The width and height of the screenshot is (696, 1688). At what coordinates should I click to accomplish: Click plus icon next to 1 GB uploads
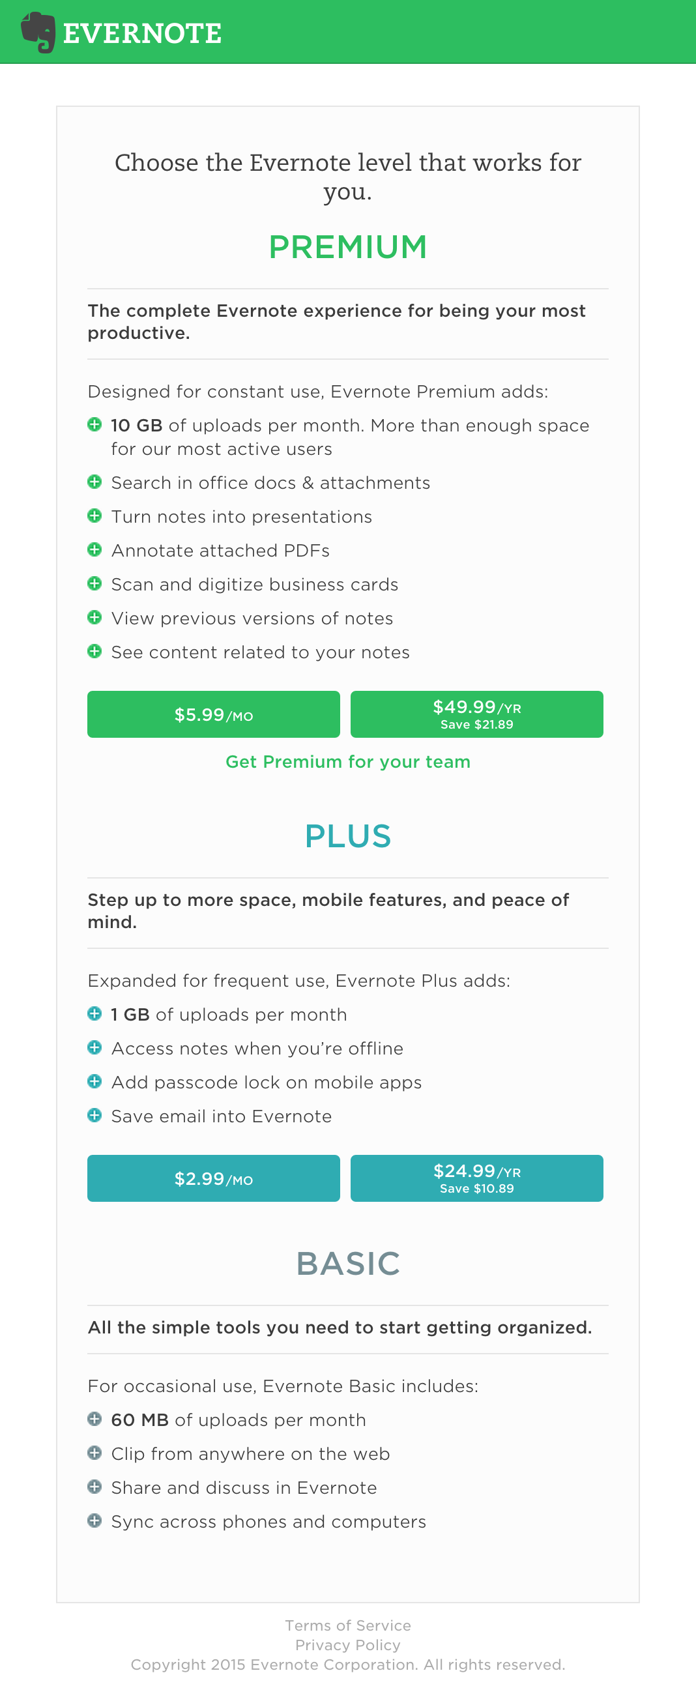click(x=94, y=1013)
